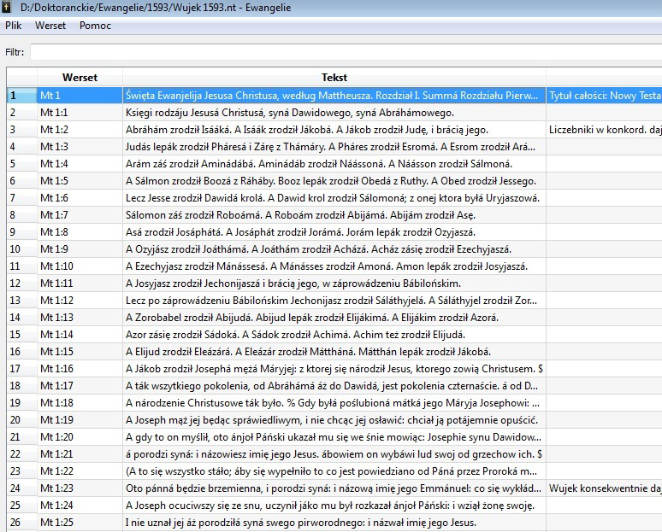Open the Plik menu
The image size is (662, 532).
14,26
